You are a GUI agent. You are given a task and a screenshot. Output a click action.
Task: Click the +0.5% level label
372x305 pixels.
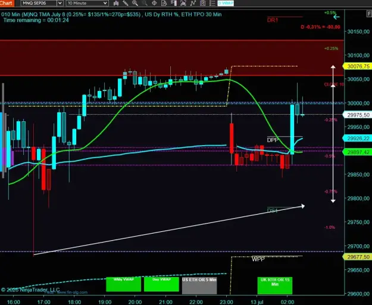click(x=330, y=13)
